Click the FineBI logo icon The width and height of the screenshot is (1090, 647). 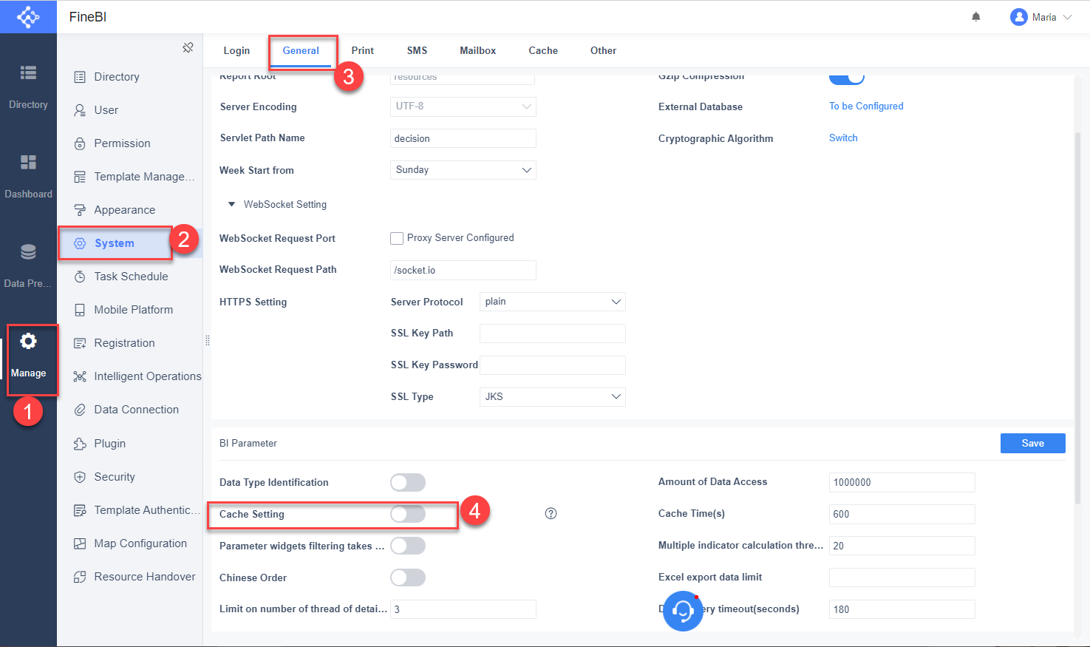(x=28, y=16)
